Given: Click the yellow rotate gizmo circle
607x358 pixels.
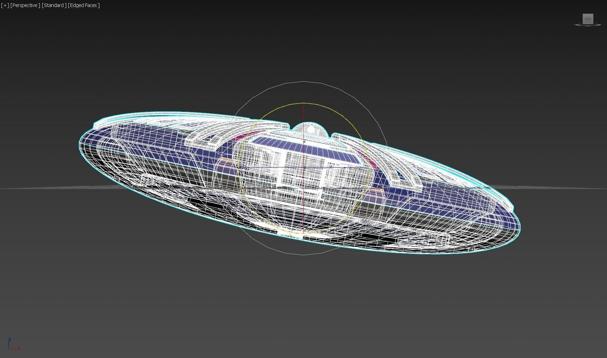Looking at the screenshot, I should (x=303, y=103).
